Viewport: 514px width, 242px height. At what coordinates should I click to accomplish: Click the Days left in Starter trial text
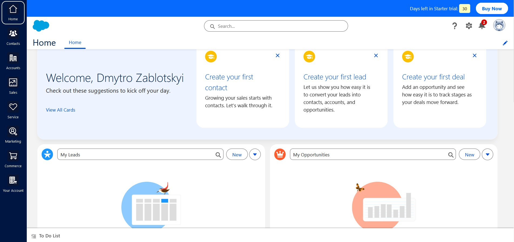pyautogui.click(x=434, y=9)
